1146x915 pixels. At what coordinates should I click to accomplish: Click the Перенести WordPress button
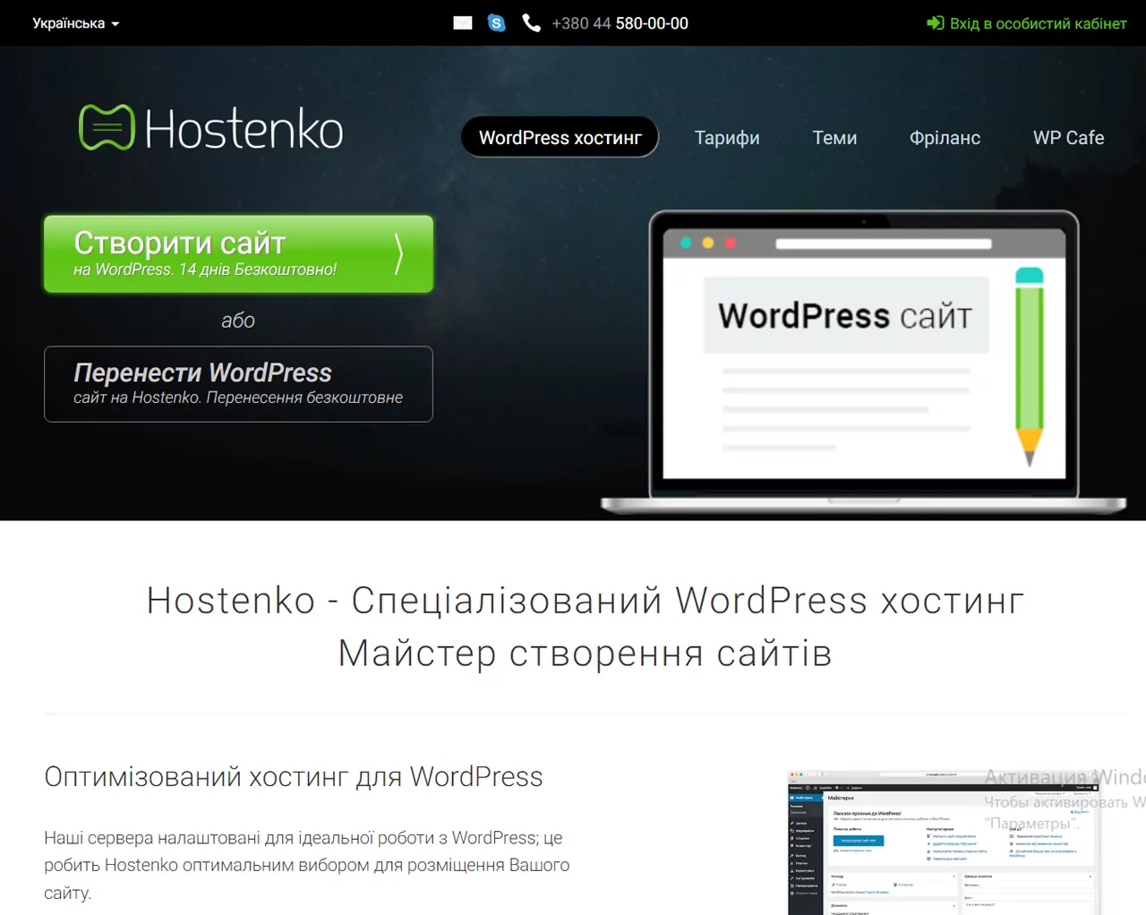[x=238, y=384]
